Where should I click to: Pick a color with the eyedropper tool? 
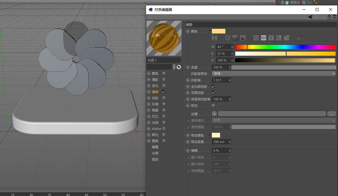299,38
